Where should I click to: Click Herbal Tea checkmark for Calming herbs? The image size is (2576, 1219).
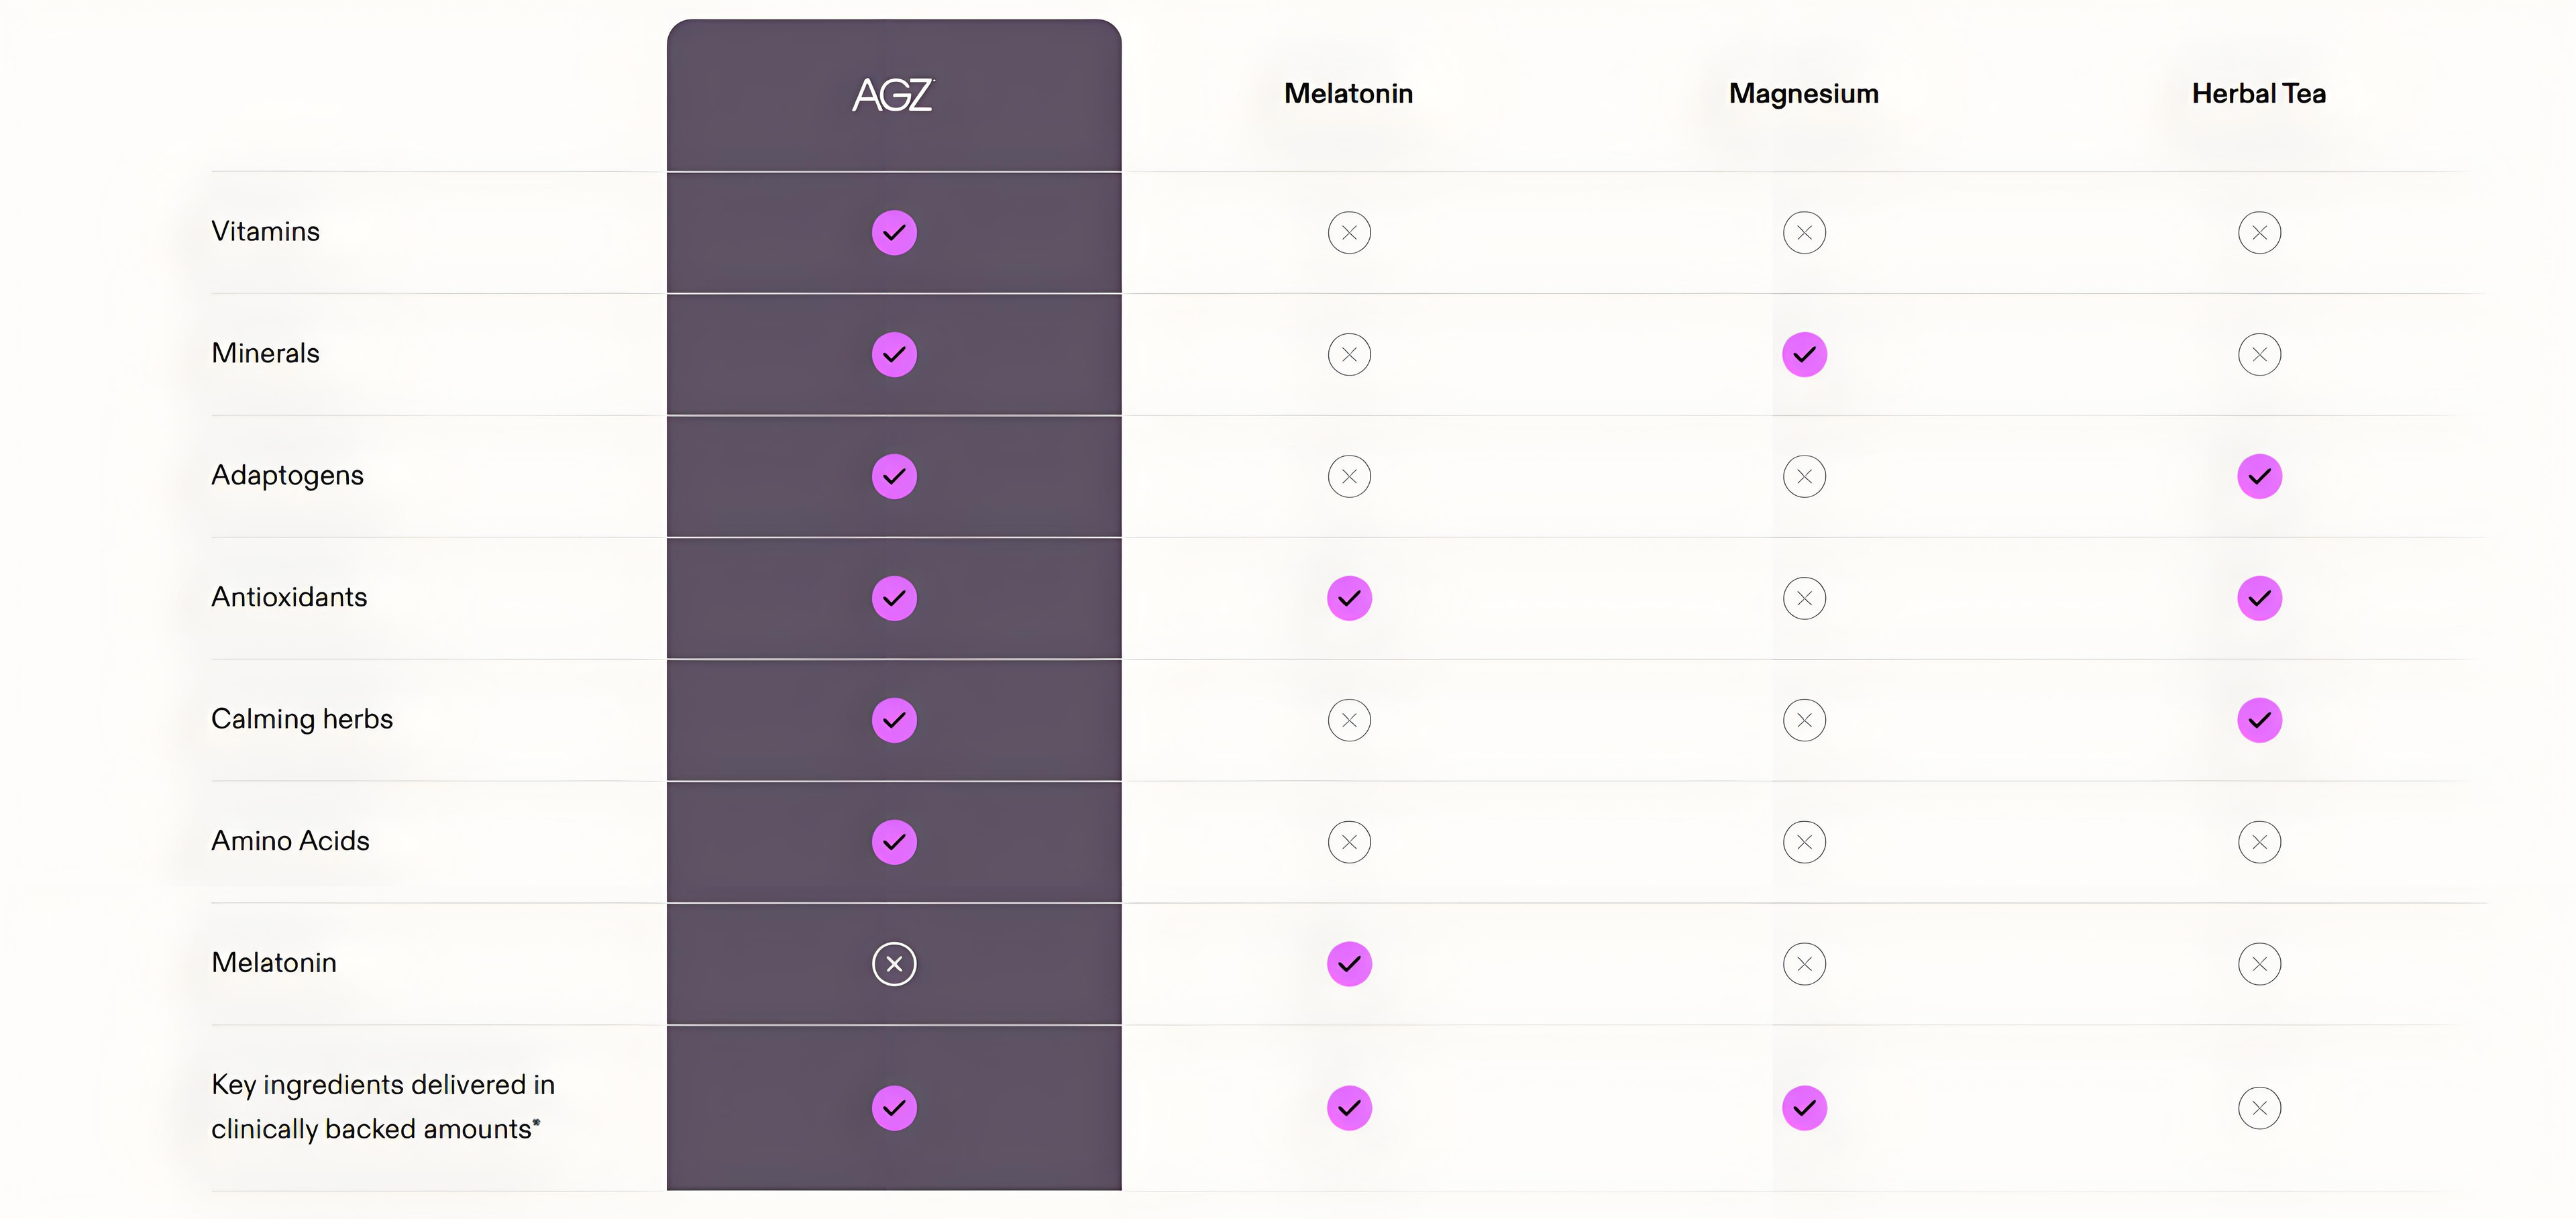pyautogui.click(x=2259, y=720)
